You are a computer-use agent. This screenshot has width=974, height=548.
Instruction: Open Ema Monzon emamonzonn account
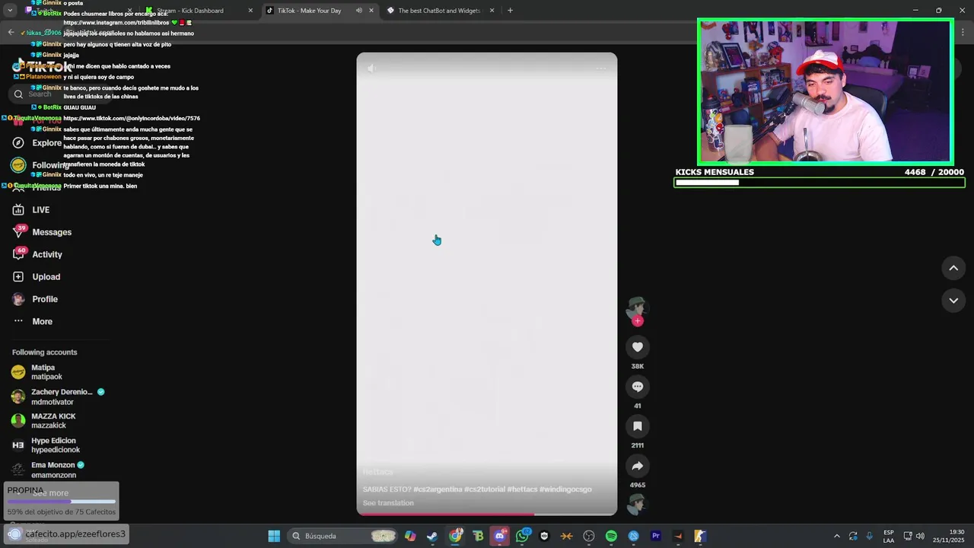point(61,470)
